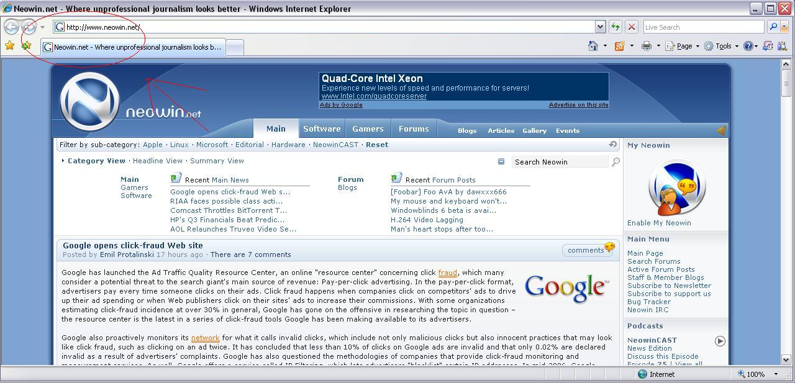
Task: Open the Gallery navigation link
Action: [534, 130]
